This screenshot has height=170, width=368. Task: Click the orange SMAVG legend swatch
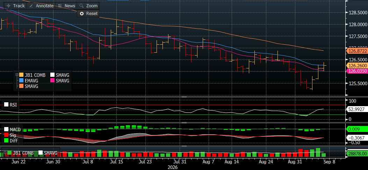(21, 86)
